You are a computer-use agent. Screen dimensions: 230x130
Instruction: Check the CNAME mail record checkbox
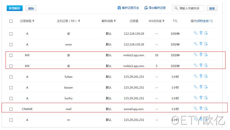(11, 109)
